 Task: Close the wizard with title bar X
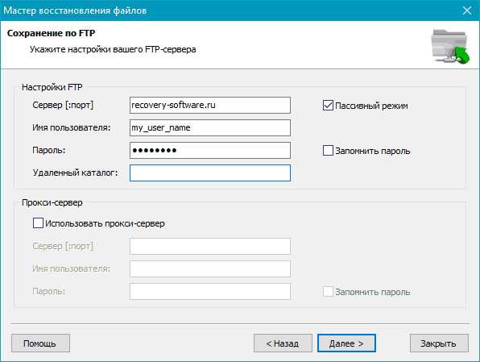coord(467,10)
